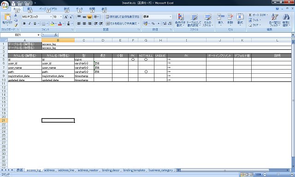Switch to the Data ribbon tab
295x177 pixels.
[x=79, y=9]
